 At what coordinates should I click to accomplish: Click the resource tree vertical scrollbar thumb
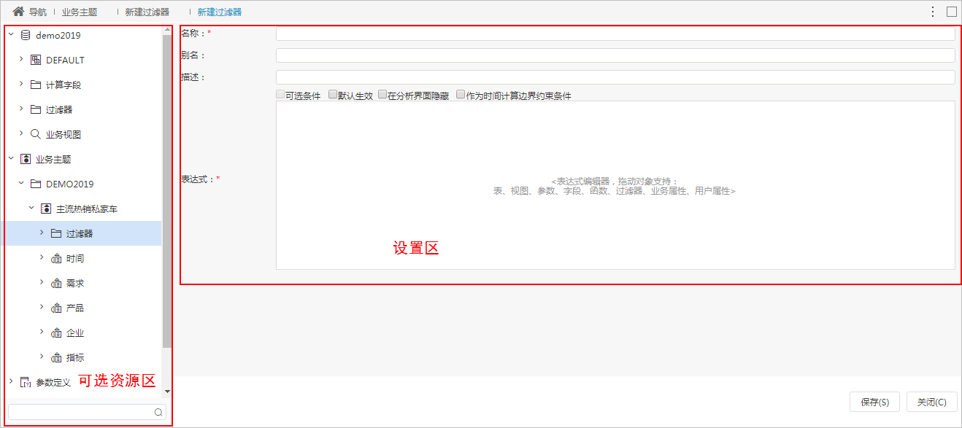click(167, 190)
